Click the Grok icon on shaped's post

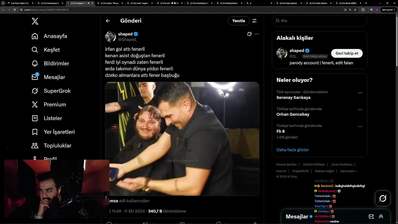point(249,34)
